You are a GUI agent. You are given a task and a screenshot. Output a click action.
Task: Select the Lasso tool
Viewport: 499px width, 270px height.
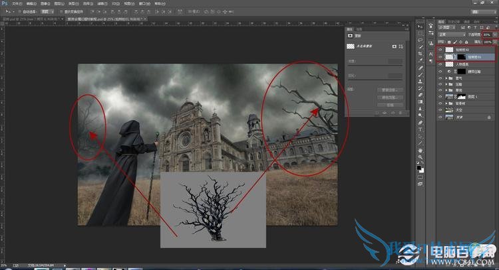420,39
